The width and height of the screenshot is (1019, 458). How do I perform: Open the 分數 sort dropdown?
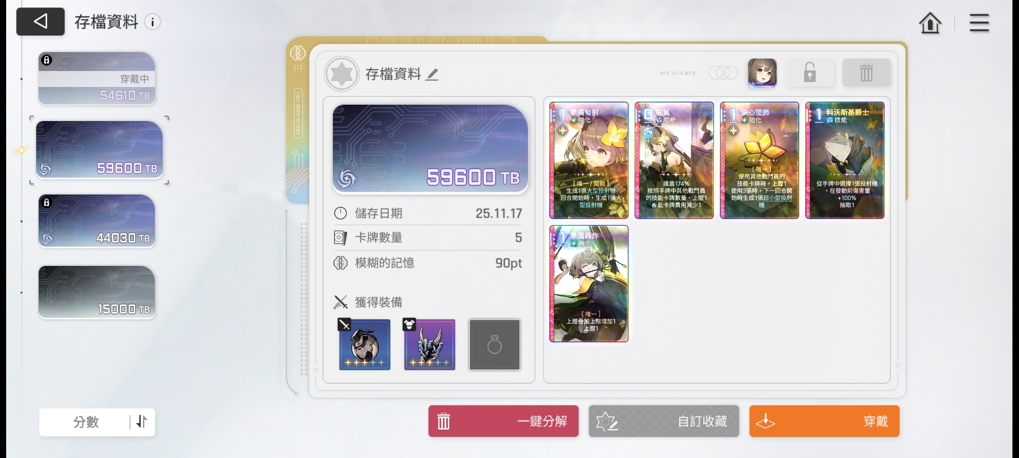point(86,422)
